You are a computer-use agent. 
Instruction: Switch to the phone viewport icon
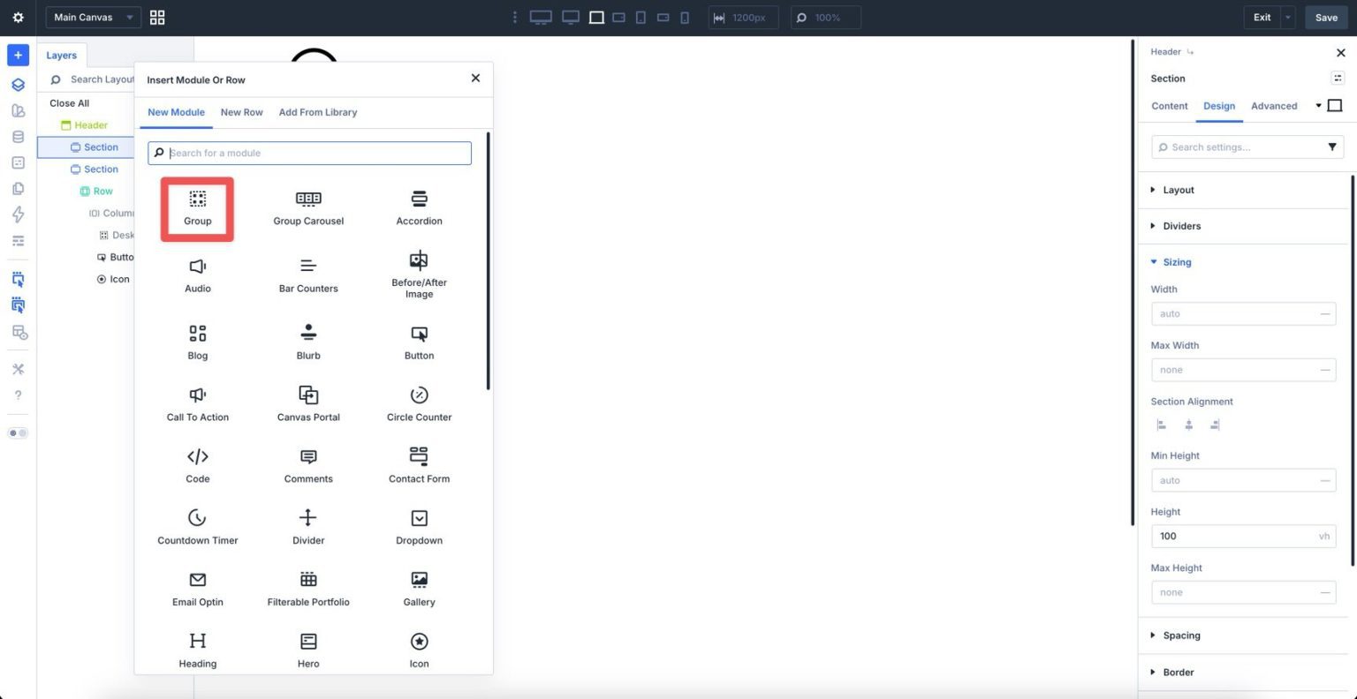pyautogui.click(x=685, y=18)
